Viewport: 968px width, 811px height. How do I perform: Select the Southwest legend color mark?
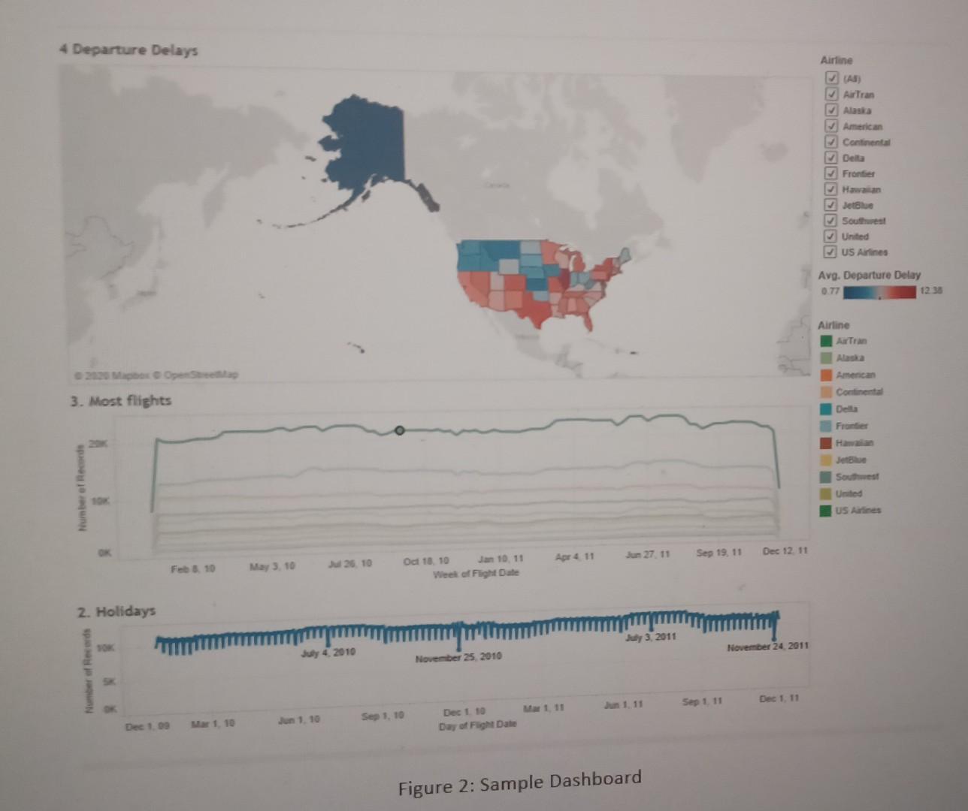point(829,475)
